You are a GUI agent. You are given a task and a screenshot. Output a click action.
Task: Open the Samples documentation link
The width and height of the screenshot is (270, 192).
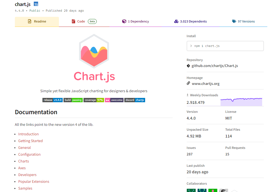[25, 188]
